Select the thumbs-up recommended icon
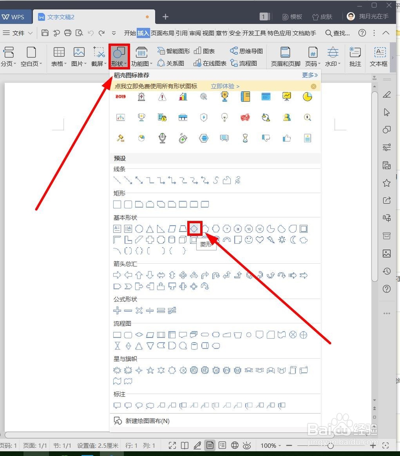 click(x=286, y=138)
